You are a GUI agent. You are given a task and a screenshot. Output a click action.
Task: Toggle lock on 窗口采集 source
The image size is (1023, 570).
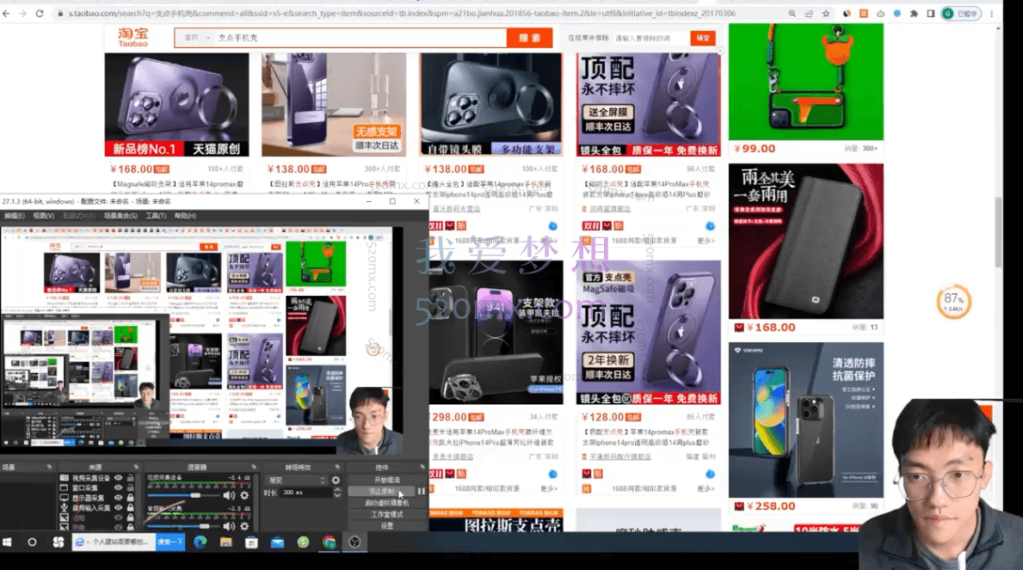coord(131,487)
